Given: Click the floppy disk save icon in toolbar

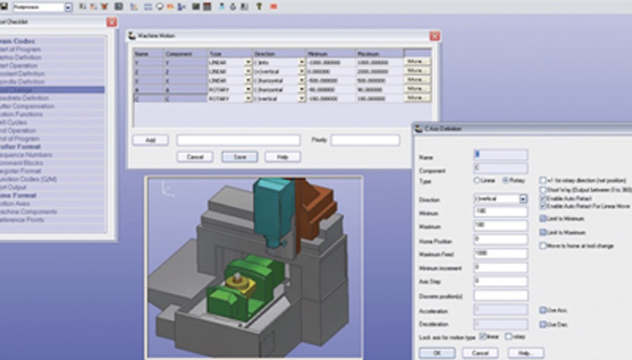Looking at the screenshot, I should 4,6.
